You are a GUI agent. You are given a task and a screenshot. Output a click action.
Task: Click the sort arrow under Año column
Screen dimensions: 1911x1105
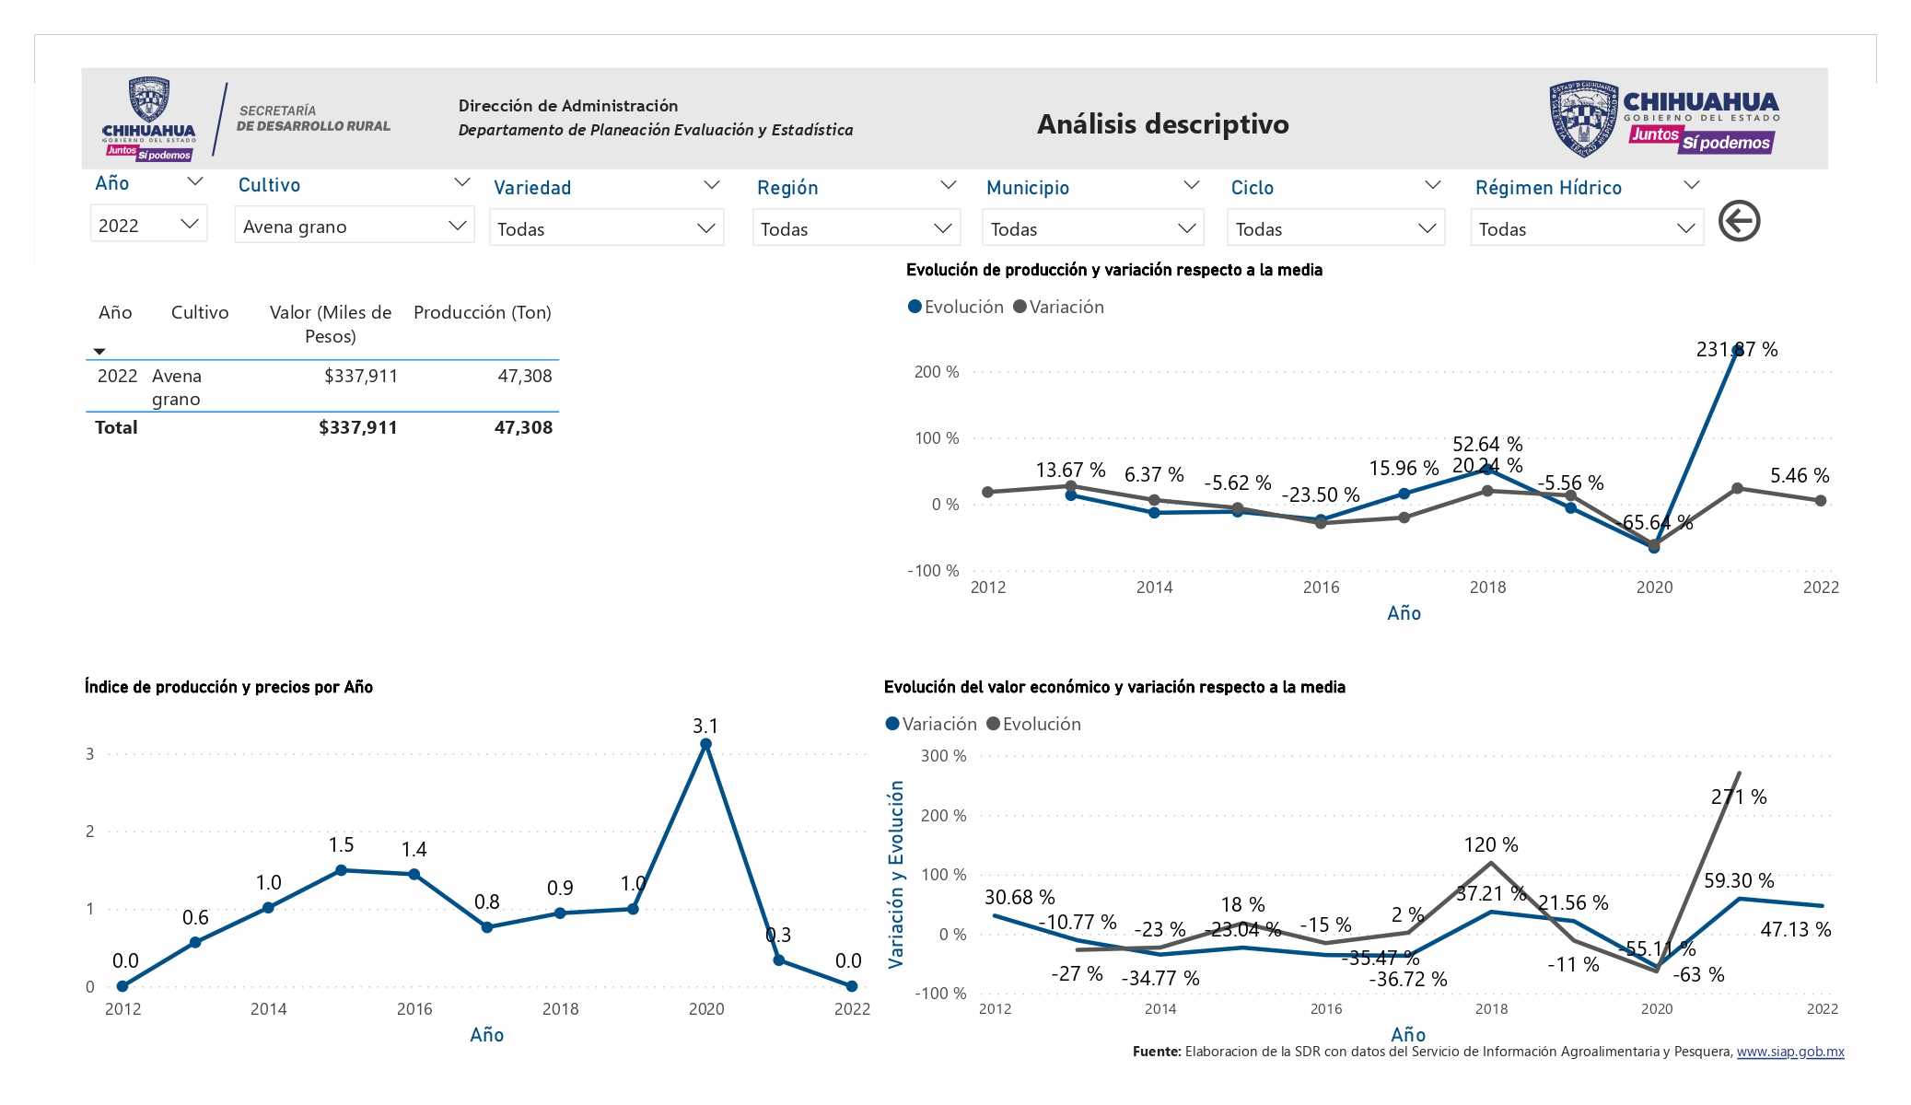(x=99, y=352)
